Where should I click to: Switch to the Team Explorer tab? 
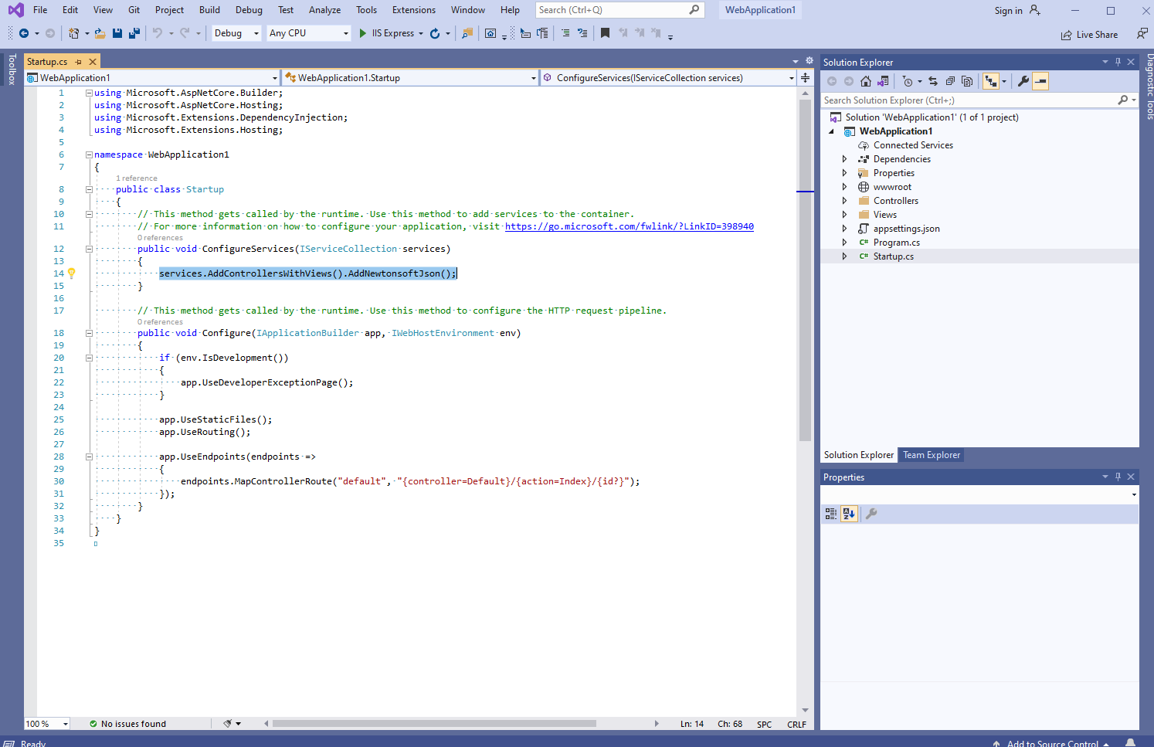point(932,455)
